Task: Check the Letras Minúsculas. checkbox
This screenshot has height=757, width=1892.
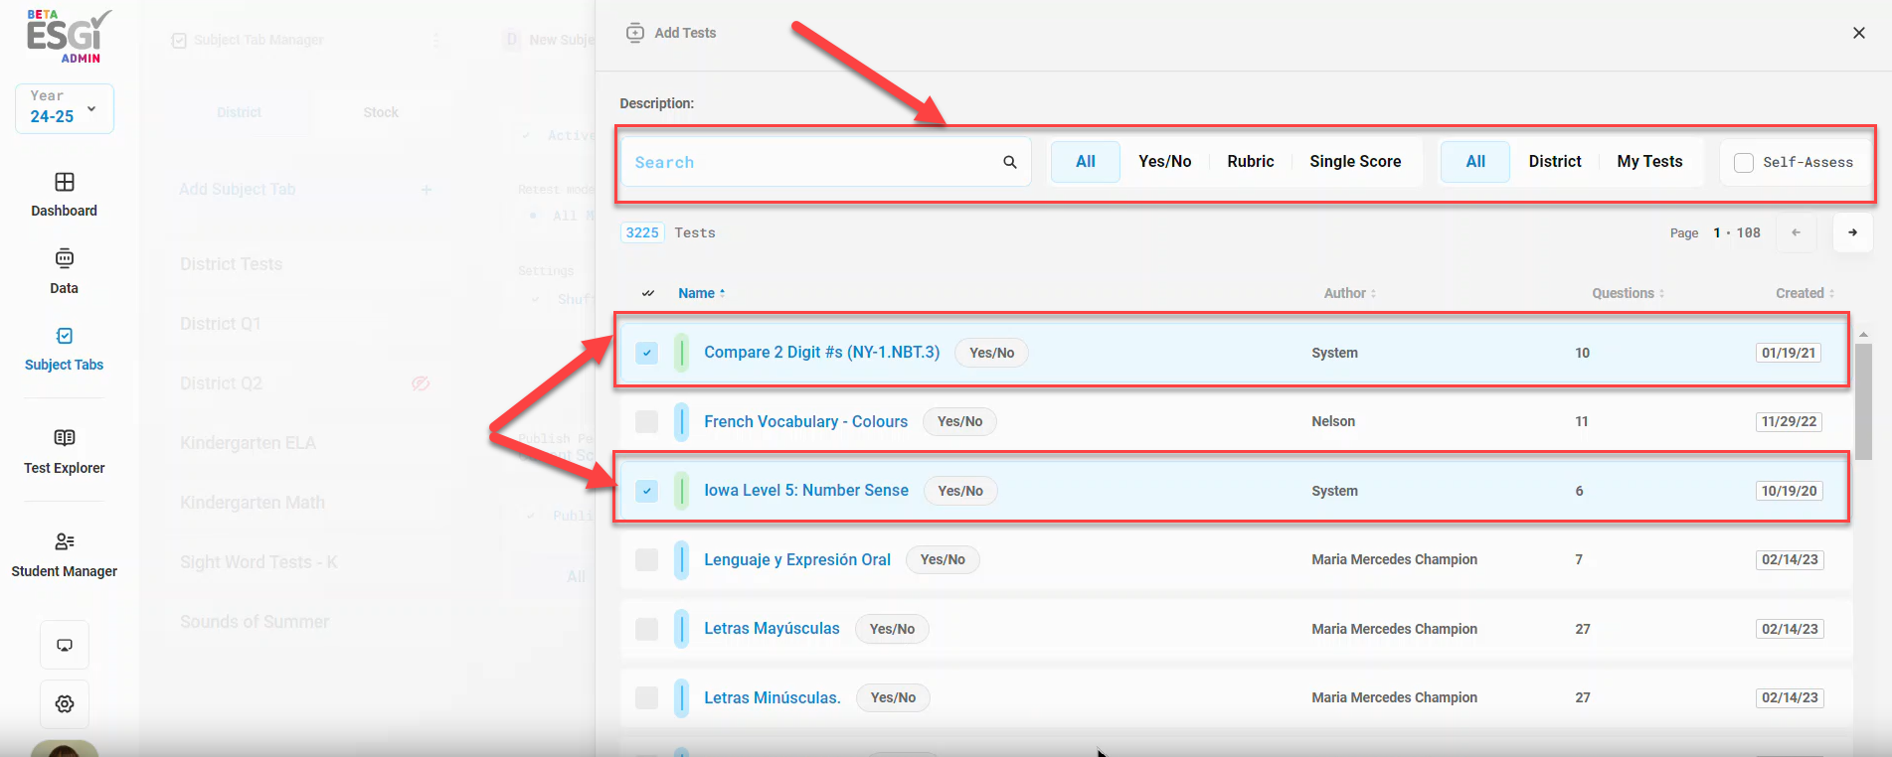Action: click(x=646, y=697)
